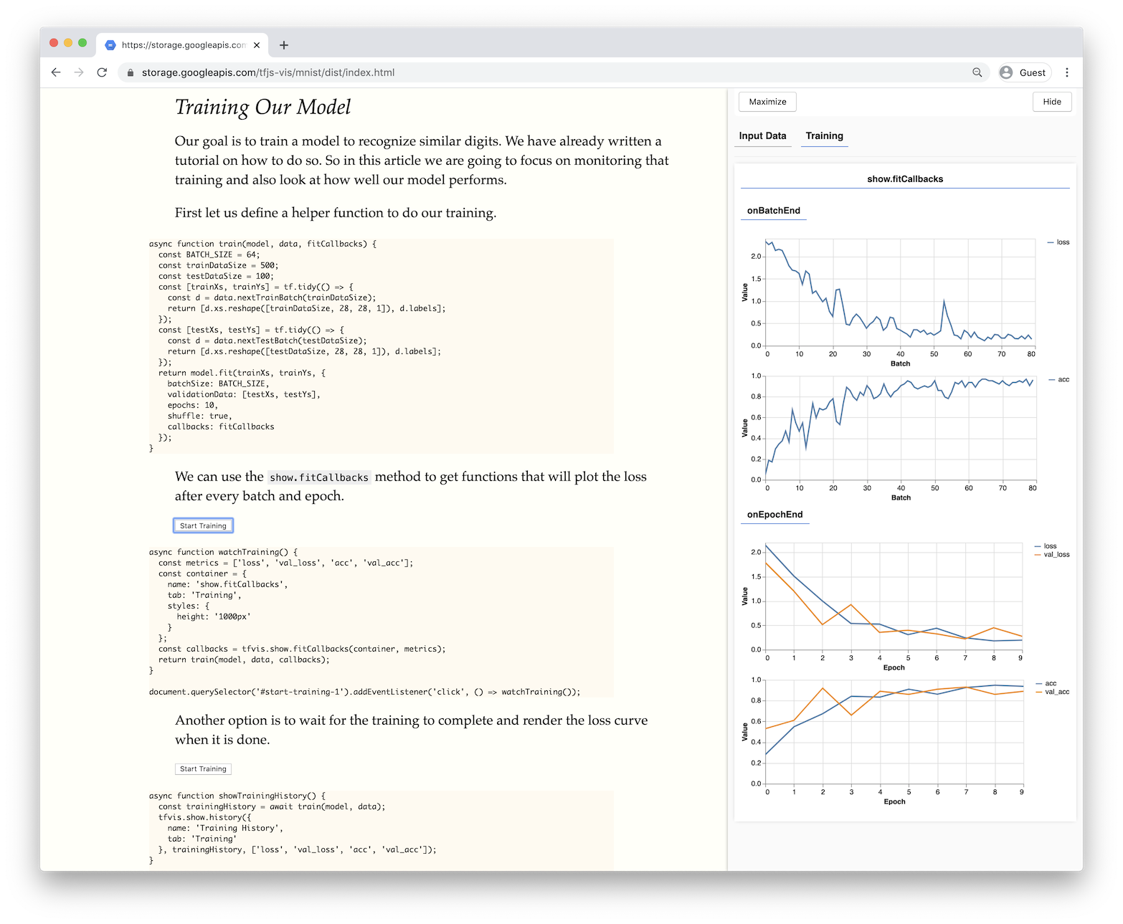Click the first Start Training button

click(x=203, y=525)
